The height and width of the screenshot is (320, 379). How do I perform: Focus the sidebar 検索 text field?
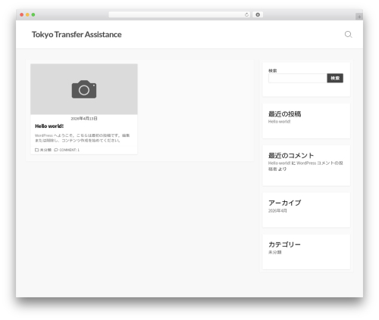point(298,78)
